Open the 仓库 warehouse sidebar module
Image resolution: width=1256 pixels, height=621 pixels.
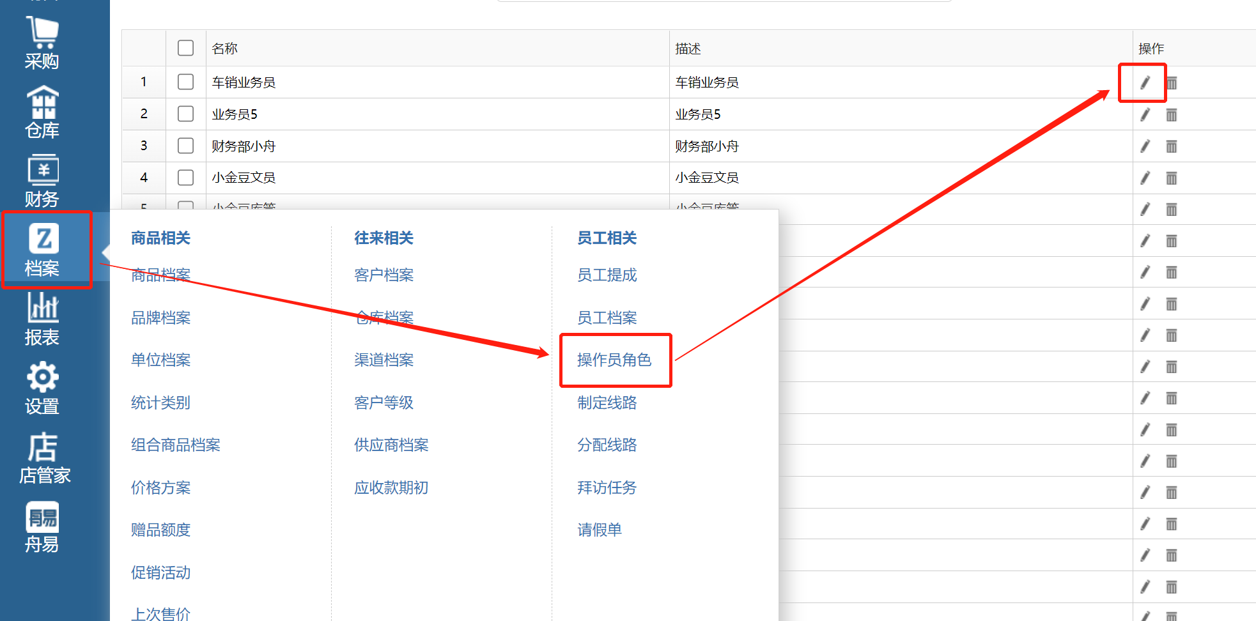(x=42, y=112)
